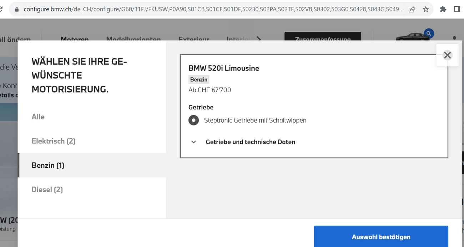This screenshot has width=464, height=247.
Task: Click the blue search magnifier icon
Action: 429,34
